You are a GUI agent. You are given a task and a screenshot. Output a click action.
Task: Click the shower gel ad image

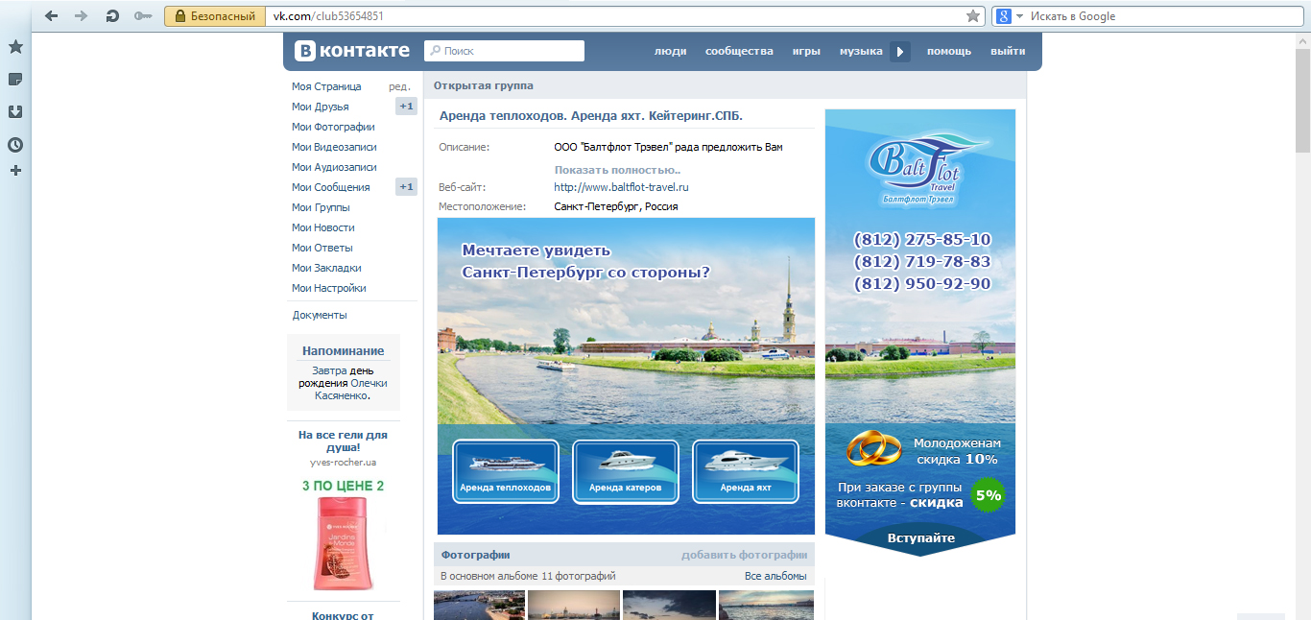click(x=343, y=543)
